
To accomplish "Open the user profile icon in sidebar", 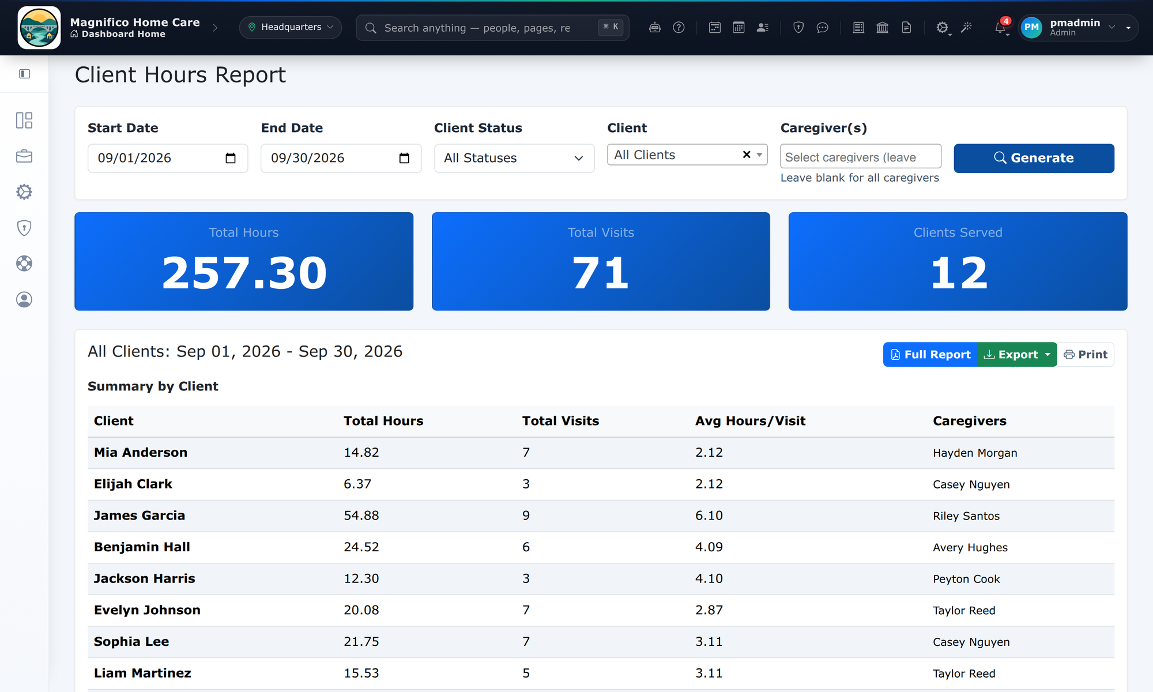I will click(24, 299).
